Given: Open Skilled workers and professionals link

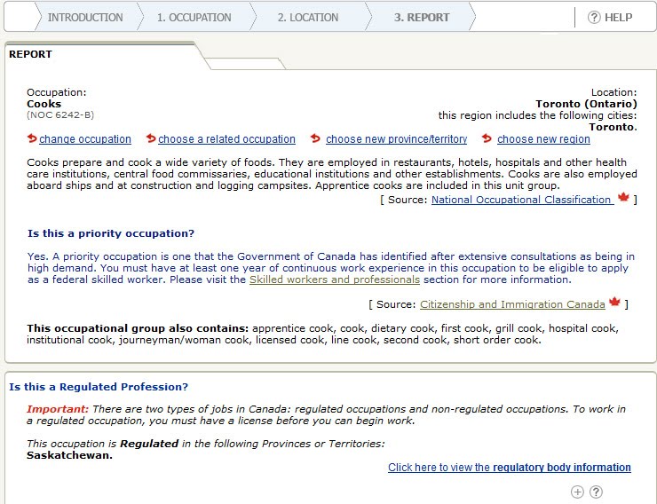Looking at the screenshot, I should point(335,280).
